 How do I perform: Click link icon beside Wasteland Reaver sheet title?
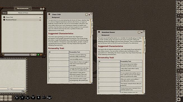point(99,32)
